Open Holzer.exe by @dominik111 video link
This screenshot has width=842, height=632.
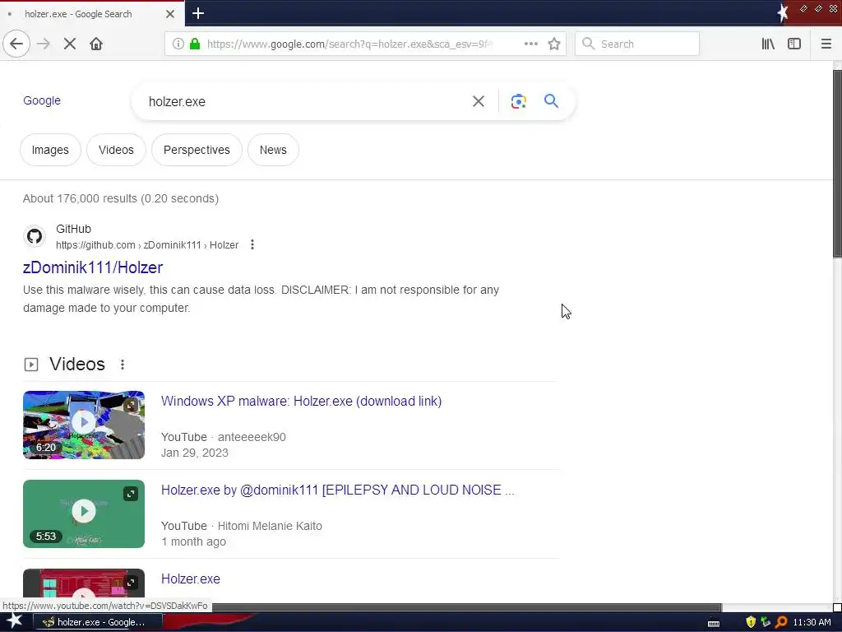click(x=338, y=490)
